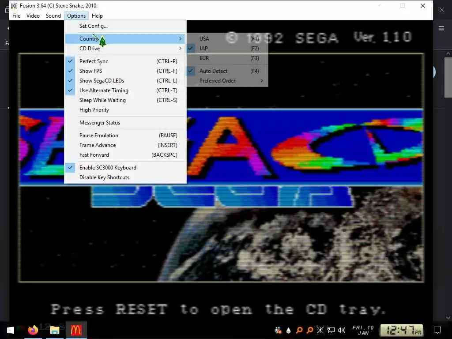This screenshot has height=339, width=452.
Task: Click the messenger people tray icon
Action: tap(278, 330)
